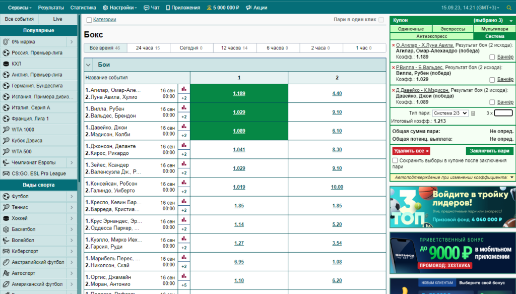Click the КХЛ hockey puck icon
The image size is (516, 294).
tap(6, 64)
